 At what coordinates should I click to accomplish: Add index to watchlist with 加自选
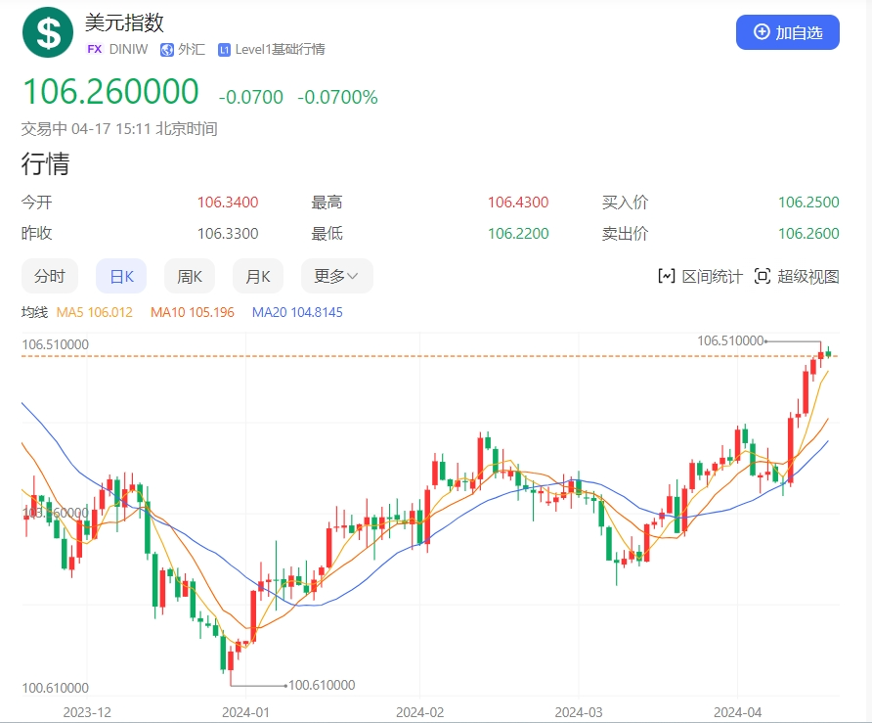pyautogui.click(x=787, y=32)
